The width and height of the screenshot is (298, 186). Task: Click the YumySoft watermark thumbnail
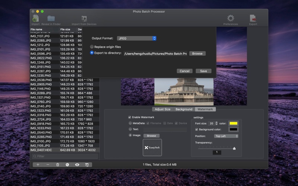coord(152,147)
